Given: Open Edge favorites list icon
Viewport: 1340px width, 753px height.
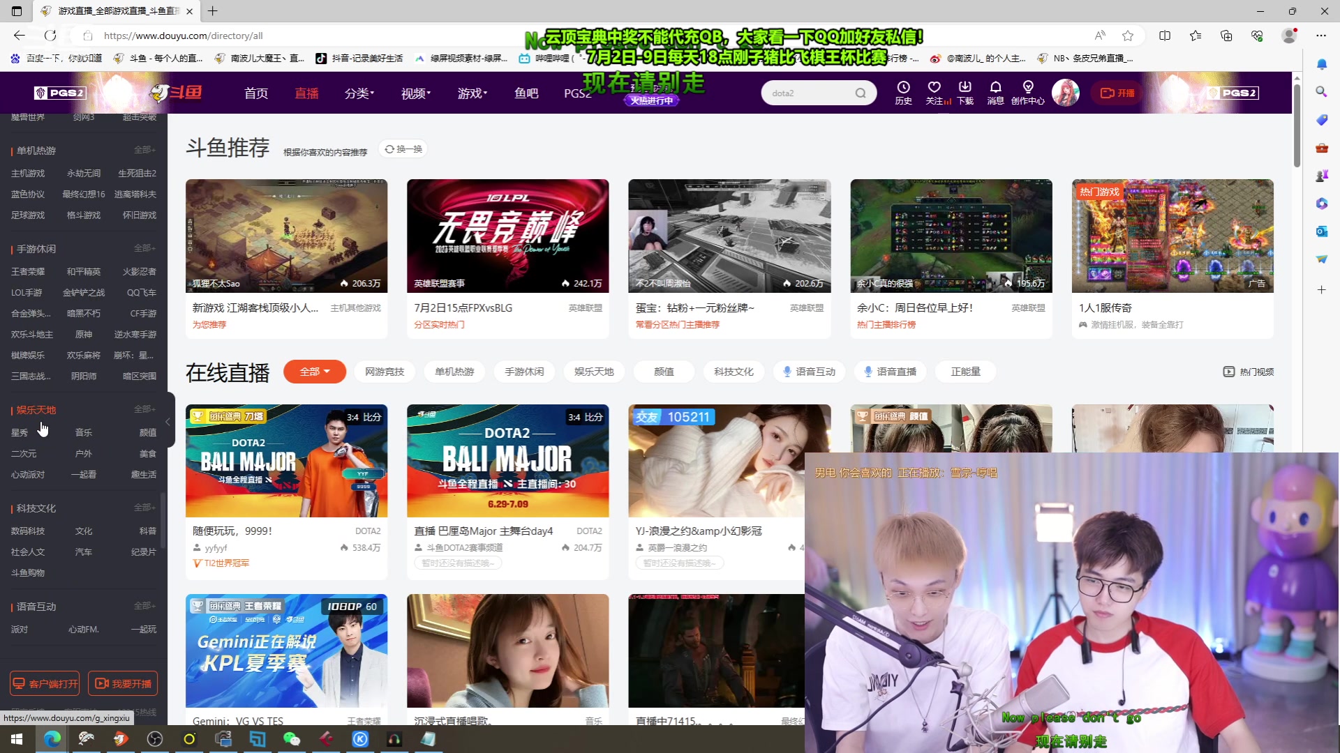Looking at the screenshot, I should point(1196,36).
